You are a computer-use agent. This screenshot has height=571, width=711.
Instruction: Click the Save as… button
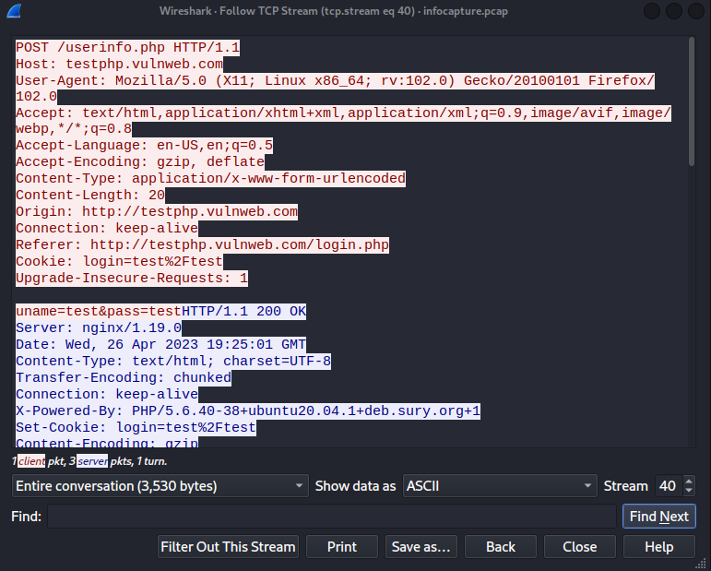(421, 546)
